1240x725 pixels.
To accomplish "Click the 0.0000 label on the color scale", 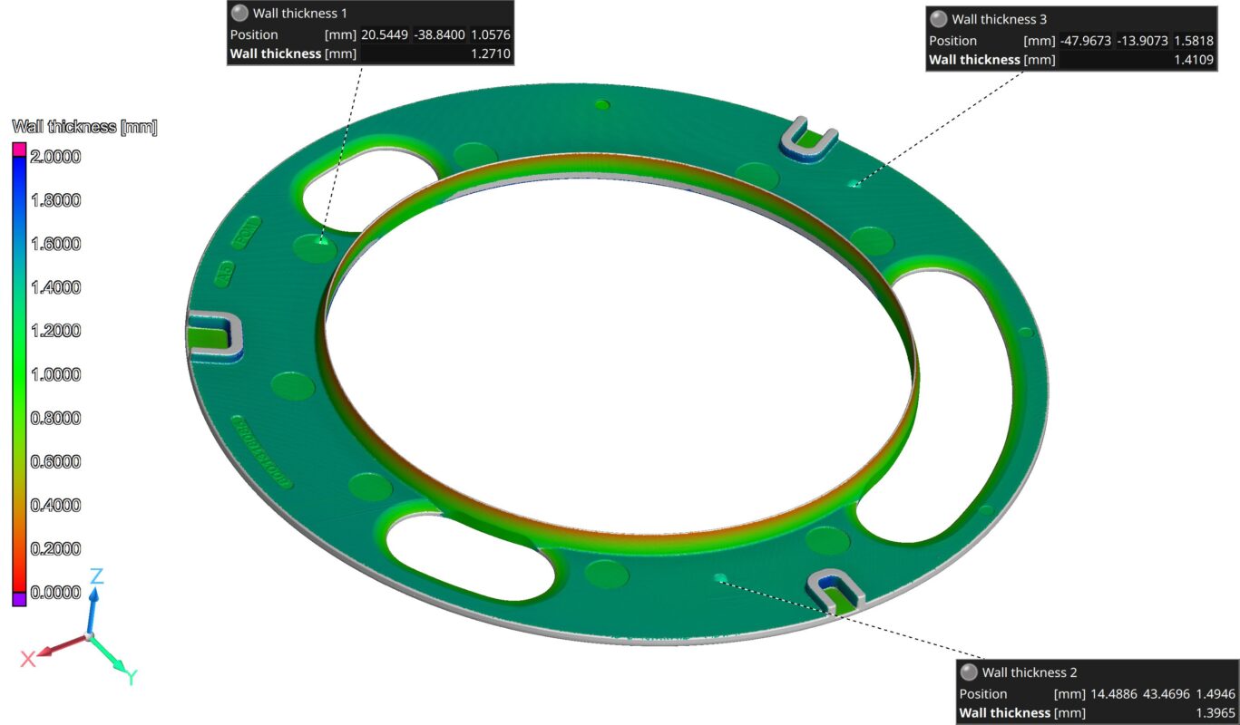I will coord(56,592).
